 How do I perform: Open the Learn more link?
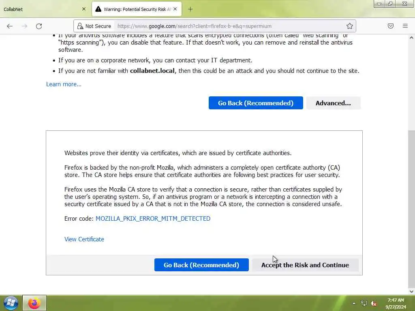(64, 84)
